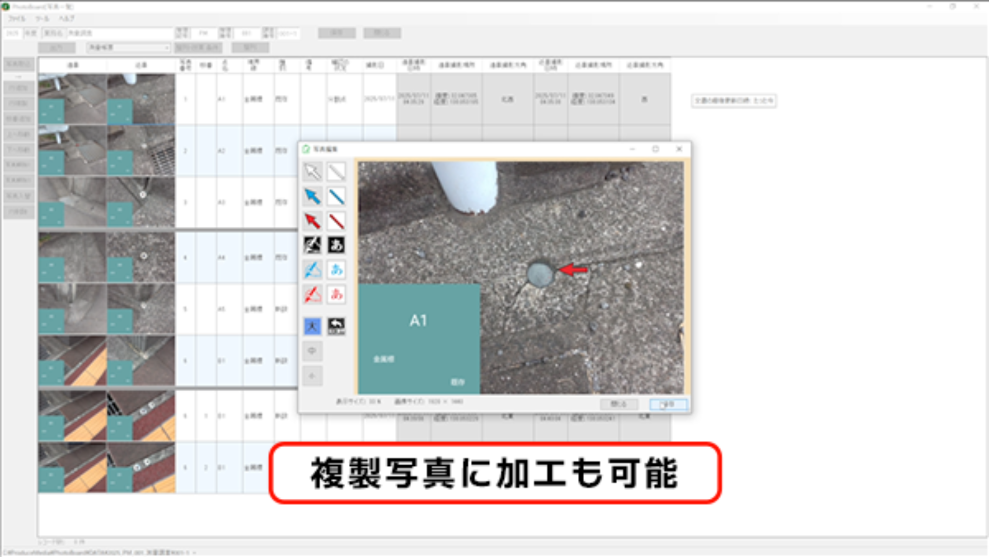
Task: Select the blue line drawing tool
Action: coord(336,196)
